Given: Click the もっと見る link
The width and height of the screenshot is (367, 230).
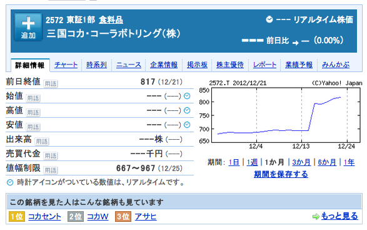Looking at the screenshot, I should [339, 216].
